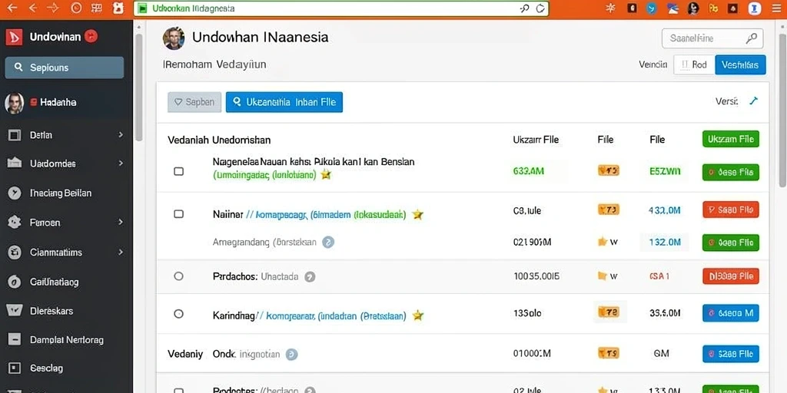Click the Tnaclang Beilan sidebar clock icon
The height and width of the screenshot is (393, 787).
click(15, 193)
